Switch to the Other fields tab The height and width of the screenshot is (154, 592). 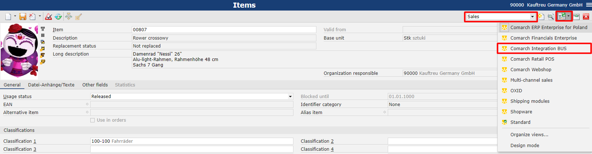95,85
